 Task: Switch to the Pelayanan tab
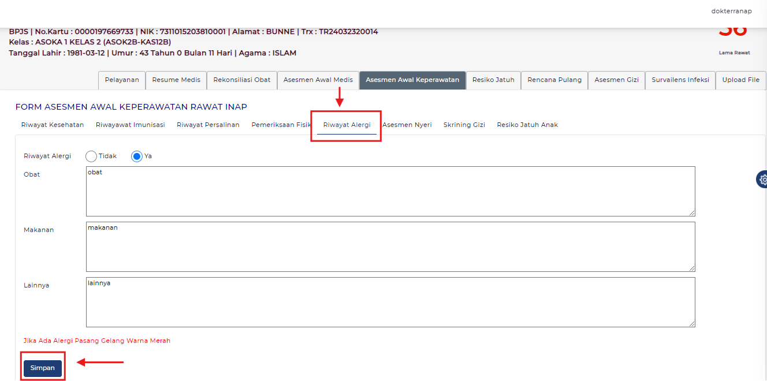pos(122,80)
